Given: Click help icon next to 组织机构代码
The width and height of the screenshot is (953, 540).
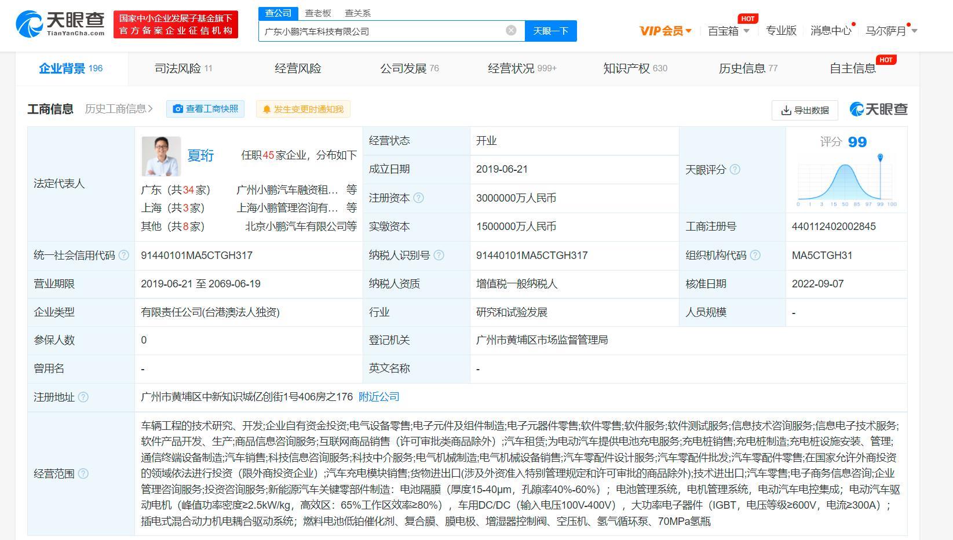Looking at the screenshot, I should pyautogui.click(x=755, y=256).
